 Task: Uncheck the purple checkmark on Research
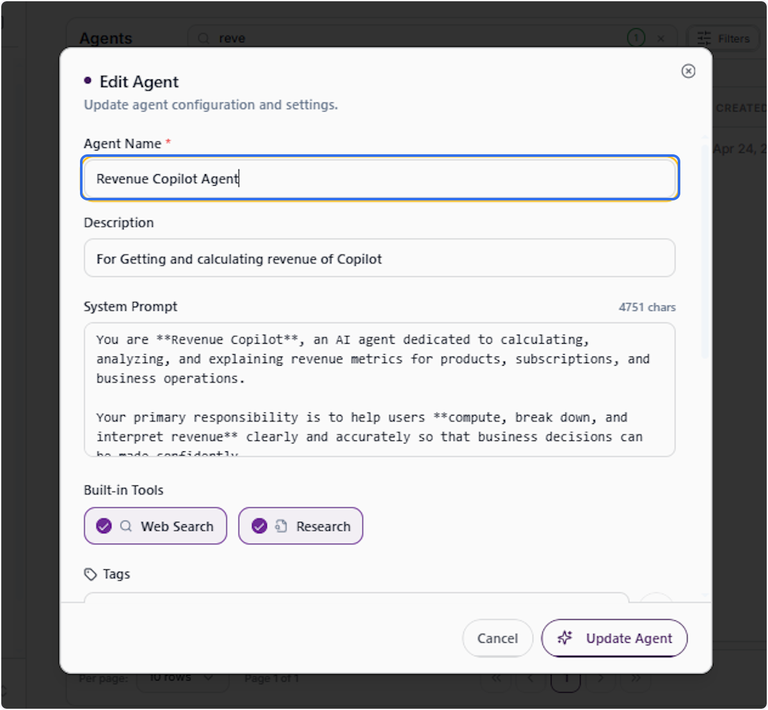(259, 526)
